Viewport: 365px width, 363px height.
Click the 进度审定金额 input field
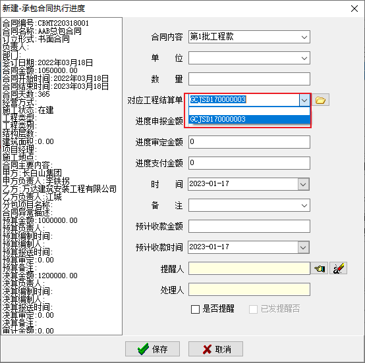click(x=249, y=142)
